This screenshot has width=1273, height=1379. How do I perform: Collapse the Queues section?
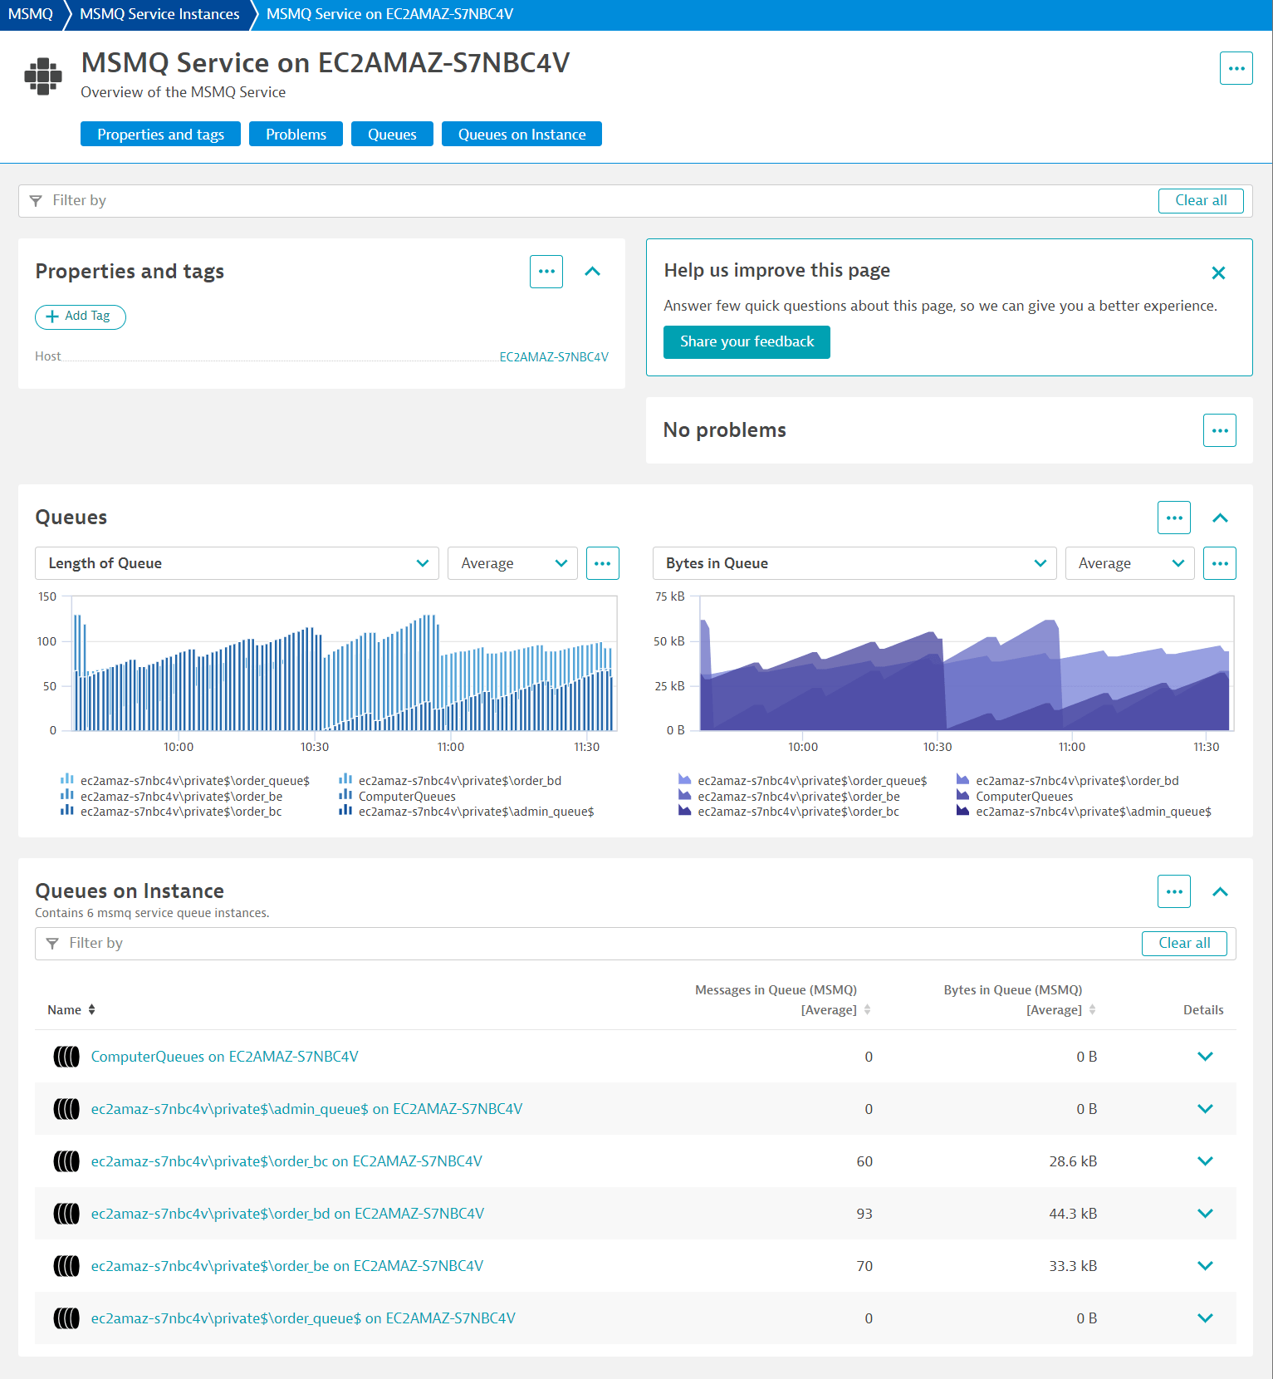pos(1220,518)
